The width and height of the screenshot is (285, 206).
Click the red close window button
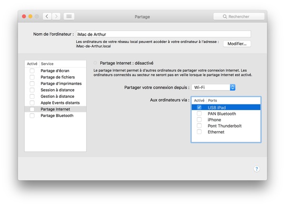coord(24,16)
